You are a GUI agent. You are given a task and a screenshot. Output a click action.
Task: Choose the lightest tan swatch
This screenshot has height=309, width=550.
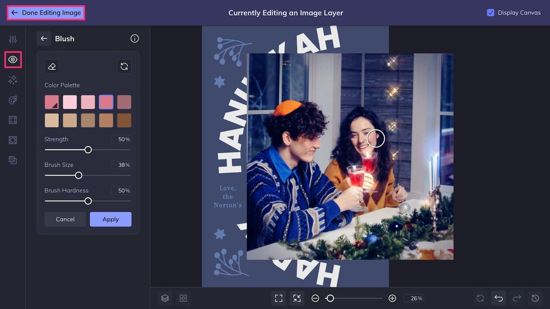tap(51, 120)
